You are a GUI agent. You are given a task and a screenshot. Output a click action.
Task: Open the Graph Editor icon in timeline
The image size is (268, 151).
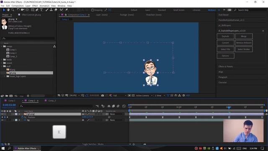124,106
